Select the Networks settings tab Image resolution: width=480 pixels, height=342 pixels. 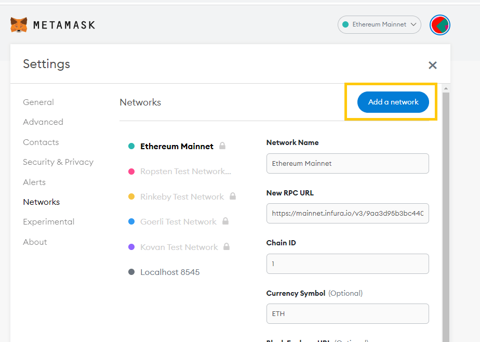tap(42, 202)
